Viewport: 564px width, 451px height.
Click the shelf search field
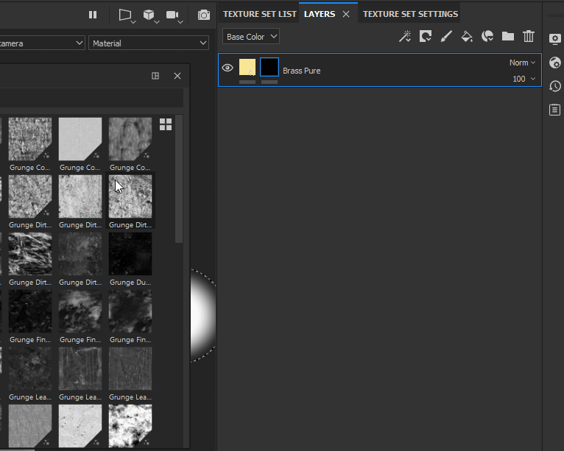tap(92, 98)
